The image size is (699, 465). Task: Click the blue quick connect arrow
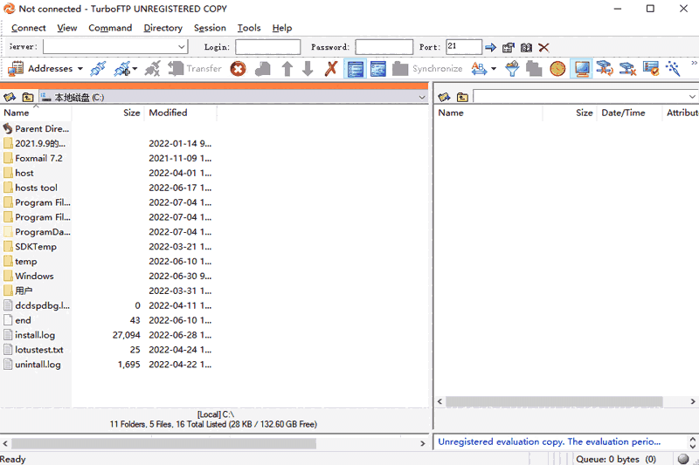click(x=490, y=47)
